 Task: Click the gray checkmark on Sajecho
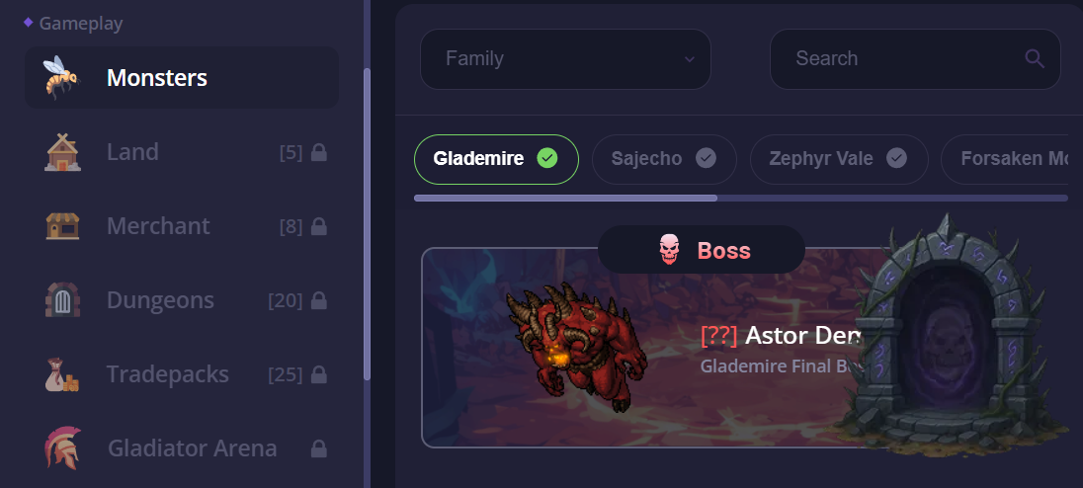(x=706, y=159)
